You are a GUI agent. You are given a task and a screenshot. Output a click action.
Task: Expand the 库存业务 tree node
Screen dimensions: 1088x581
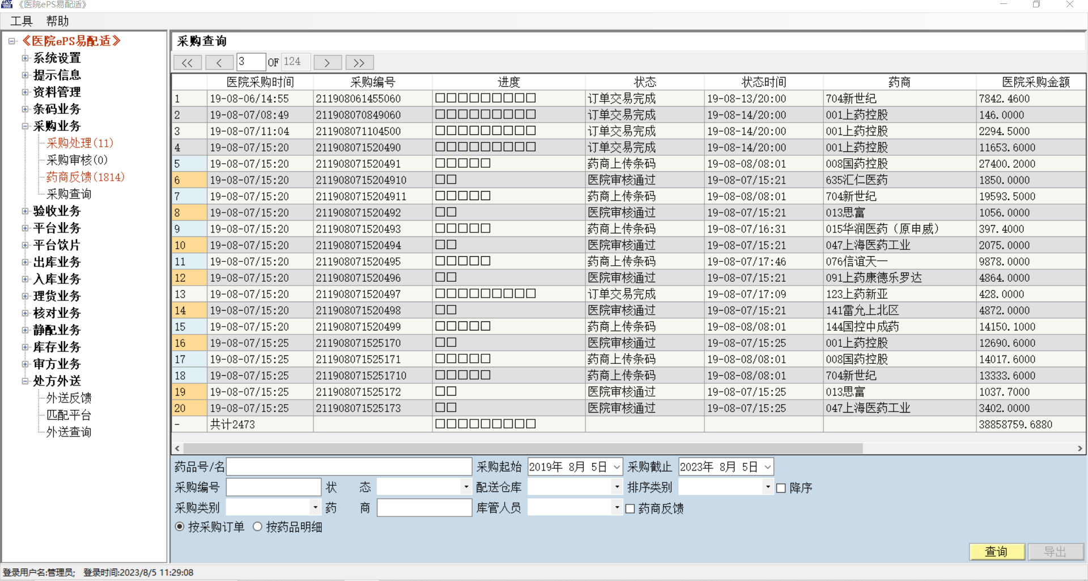point(25,347)
